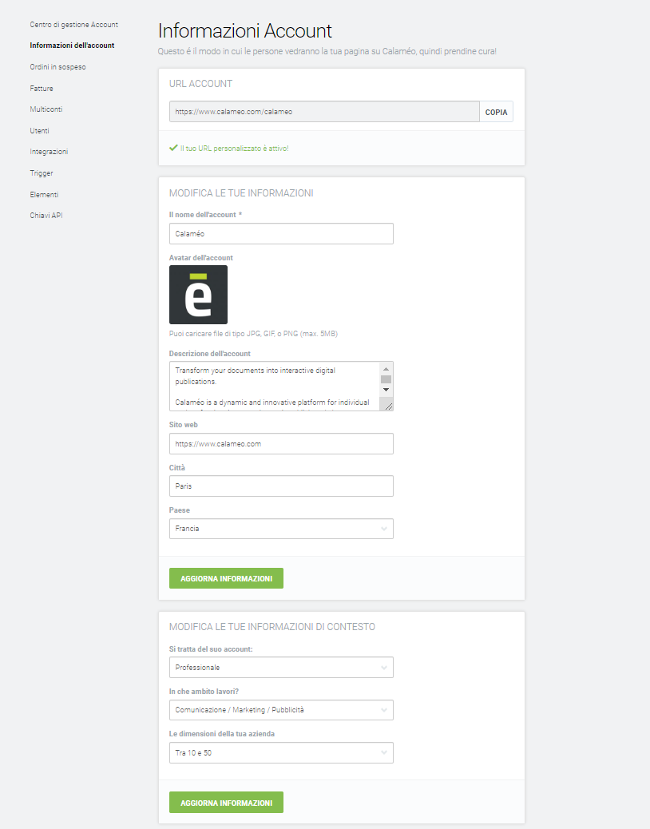Viewport: 650px width, 829px height.
Task: Focus the Sito web field
Action: coord(281,443)
